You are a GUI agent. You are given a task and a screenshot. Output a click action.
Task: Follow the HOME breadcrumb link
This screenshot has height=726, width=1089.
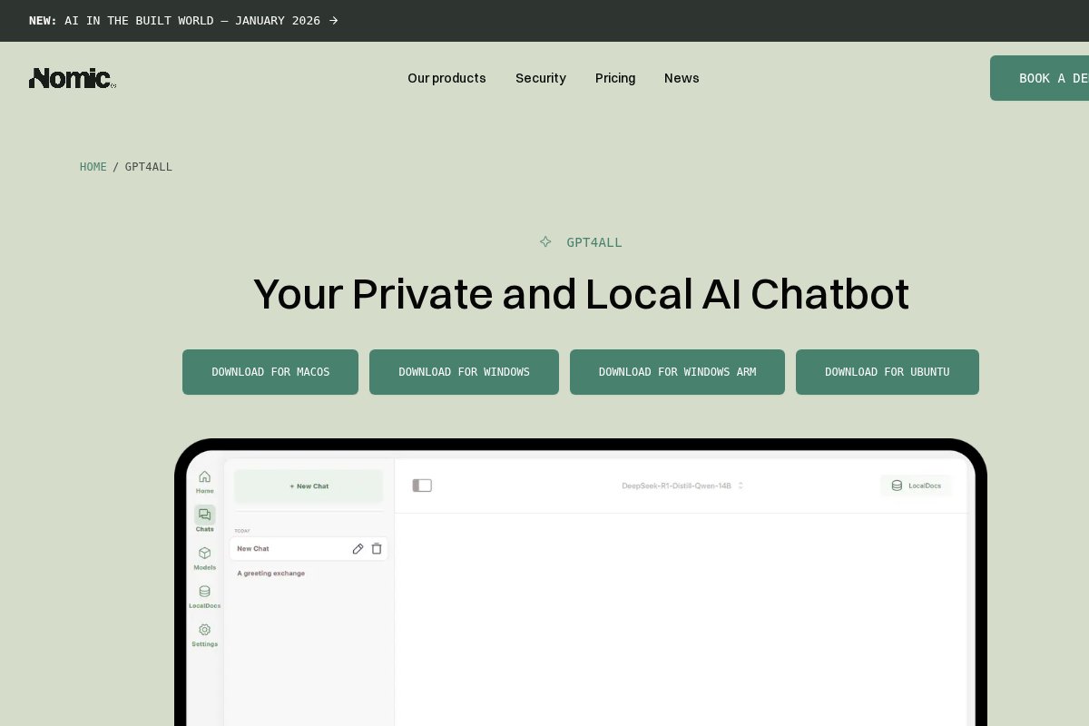coord(93,167)
